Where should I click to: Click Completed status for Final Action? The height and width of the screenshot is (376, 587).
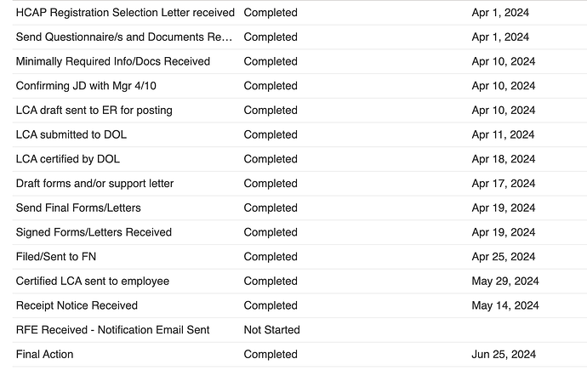271,354
